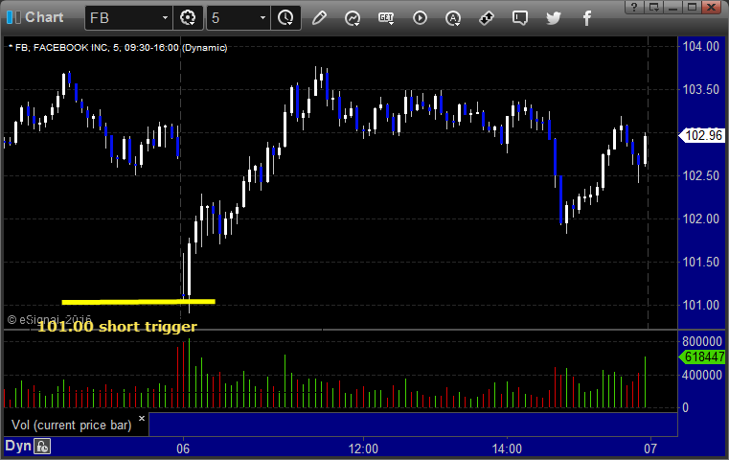The height and width of the screenshot is (460, 729).
Task: Click the 101.50 price axis label
Action: (x=700, y=262)
